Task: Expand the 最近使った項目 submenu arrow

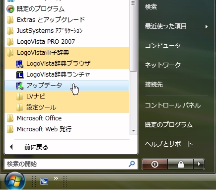Action: coord(206,26)
